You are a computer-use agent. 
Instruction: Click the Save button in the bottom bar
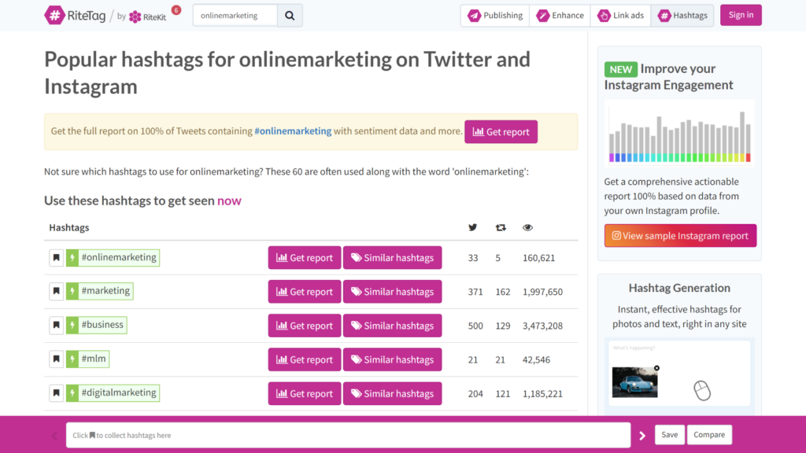point(669,435)
